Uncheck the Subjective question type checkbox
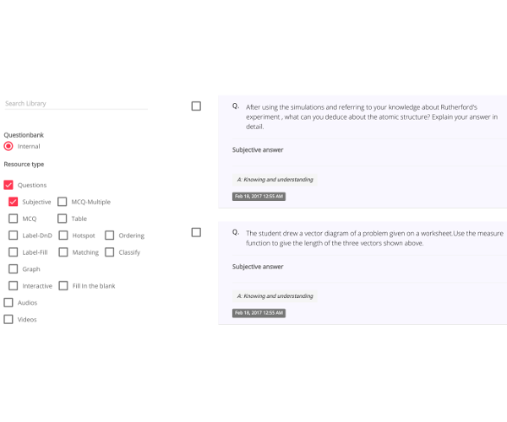The image size is (507, 422). [13, 202]
